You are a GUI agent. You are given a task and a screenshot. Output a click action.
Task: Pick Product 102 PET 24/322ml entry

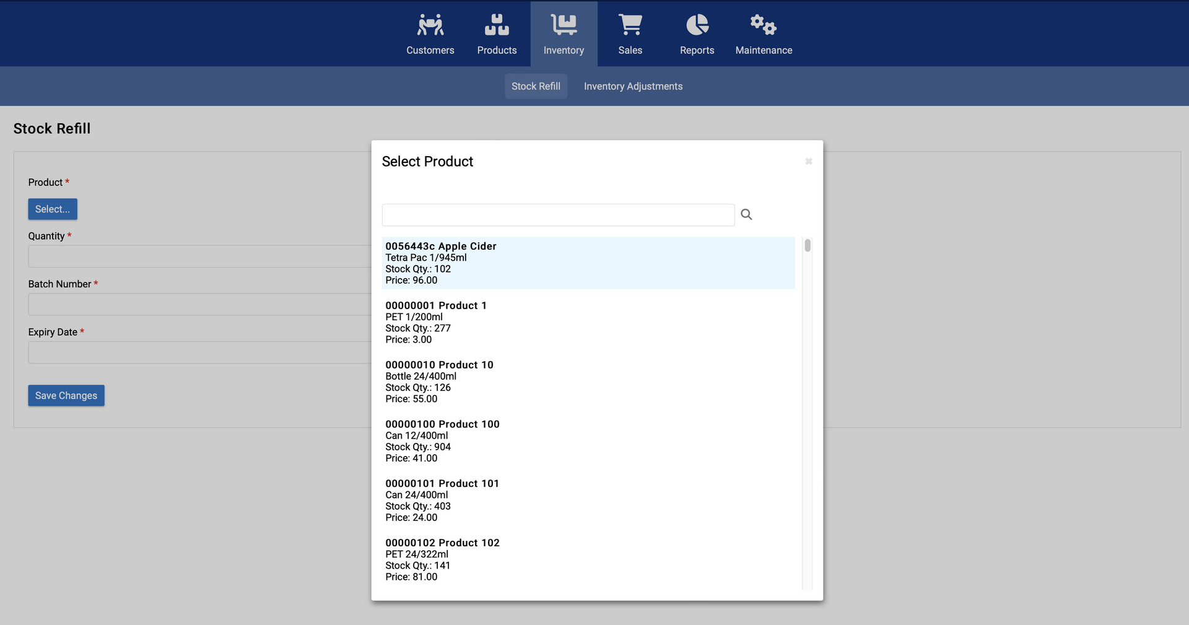(588, 559)
